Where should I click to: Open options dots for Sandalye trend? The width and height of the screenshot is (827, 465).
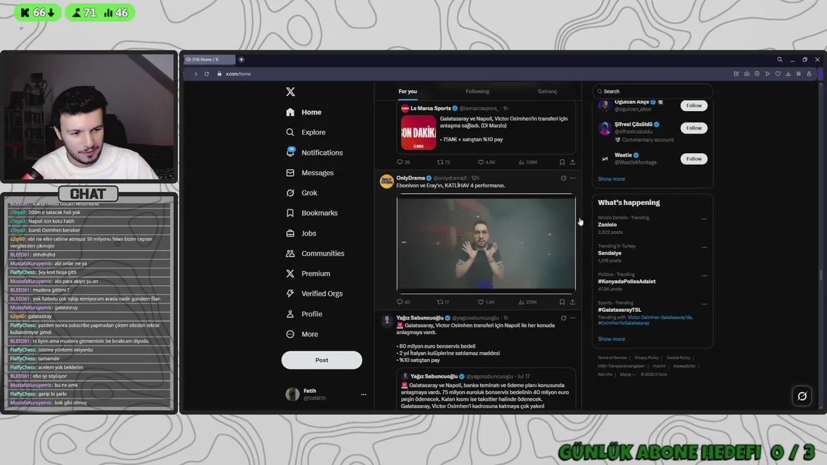[704, 247]
